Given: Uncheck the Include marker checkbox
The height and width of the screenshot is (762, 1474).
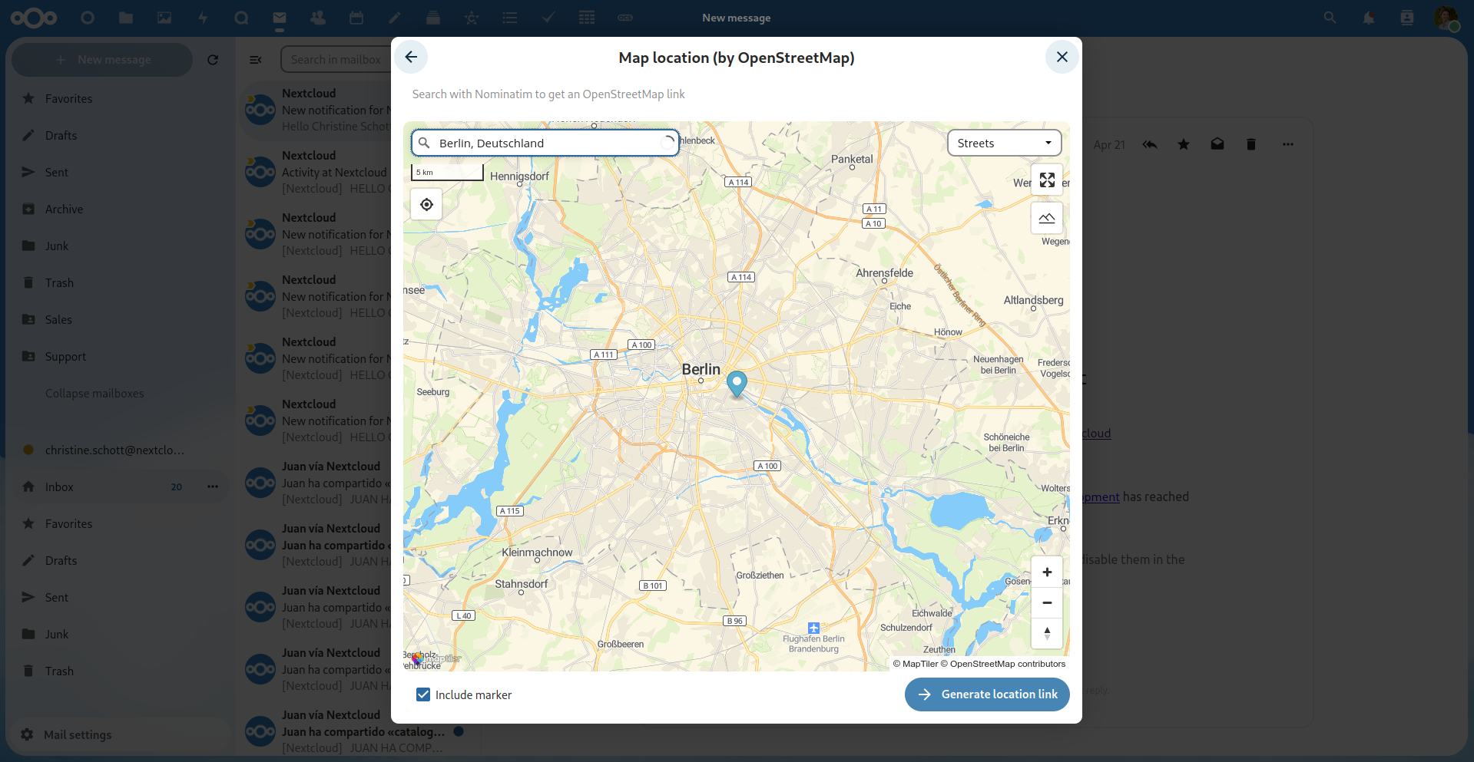Looking at the screenshot, I should pyautogui.click(x=423, y=694).
